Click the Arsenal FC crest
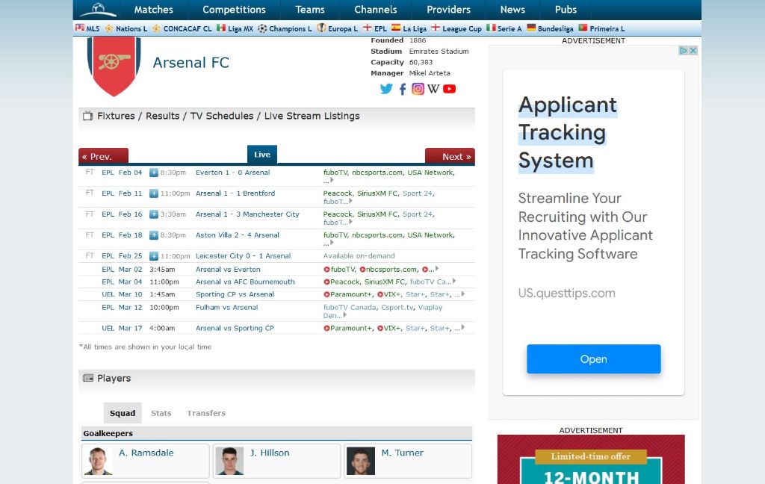The height and width of the screenshot is (484, 765). 114,66
